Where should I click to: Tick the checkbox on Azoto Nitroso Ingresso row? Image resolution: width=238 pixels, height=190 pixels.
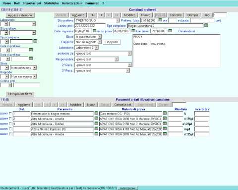pyautogui.click(x=10, y=129)
